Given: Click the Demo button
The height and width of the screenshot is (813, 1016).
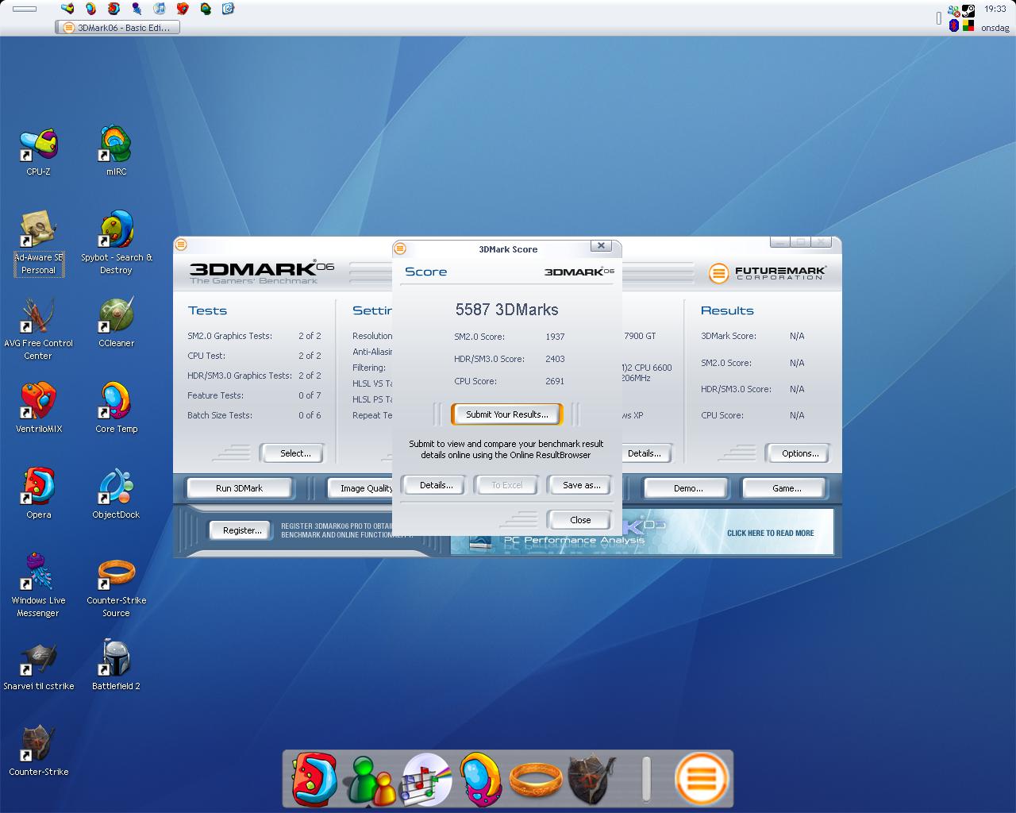Looking at the screenshot, I should point(687,488).
